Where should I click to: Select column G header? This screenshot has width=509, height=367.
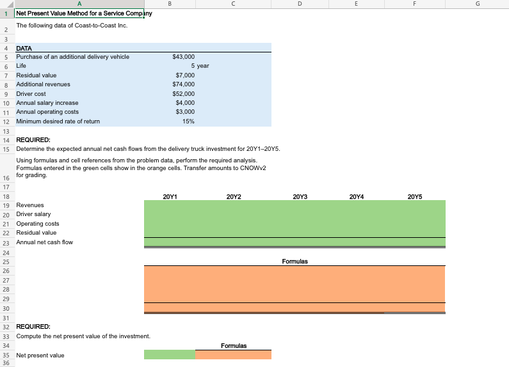(x=477, y=4)
